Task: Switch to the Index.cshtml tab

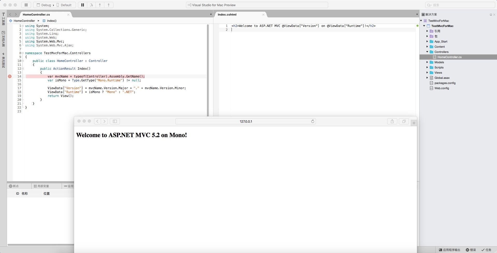Action: tap(227, 15)
